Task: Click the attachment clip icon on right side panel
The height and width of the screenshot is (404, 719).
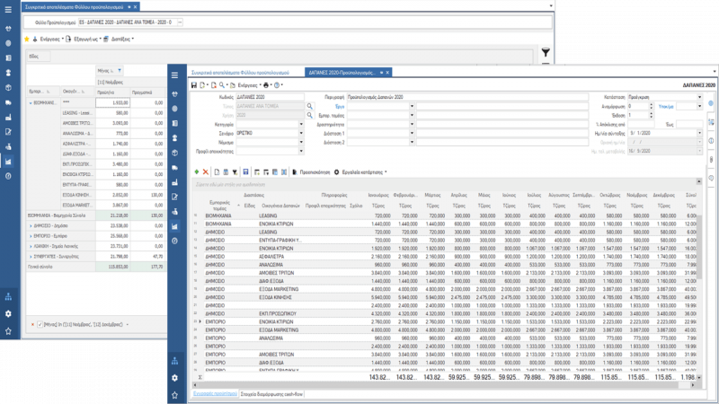Action: click(x=711, y=160)
